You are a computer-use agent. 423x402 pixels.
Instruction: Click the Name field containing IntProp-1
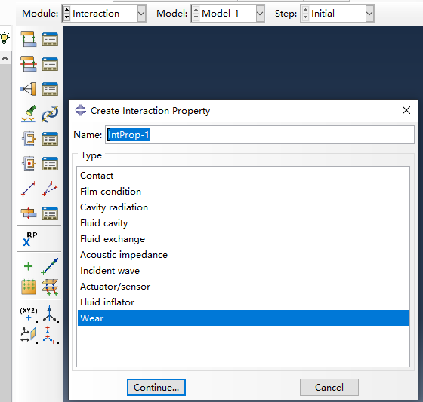pyautogui.click(x=260, y=135)
